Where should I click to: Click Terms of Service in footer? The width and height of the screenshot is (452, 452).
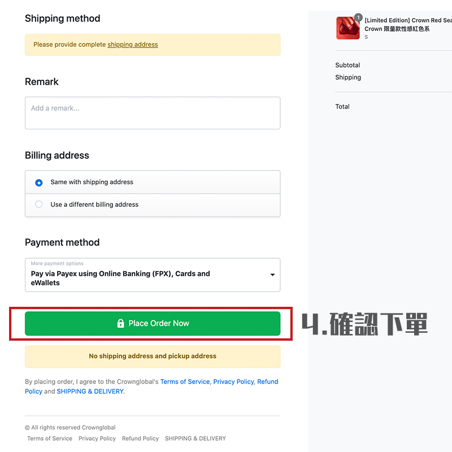point(50,438)
